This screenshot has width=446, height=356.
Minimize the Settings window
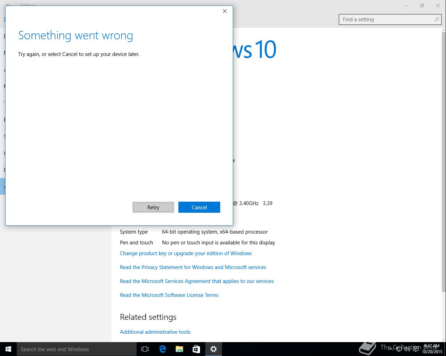[x=406, y=6]
